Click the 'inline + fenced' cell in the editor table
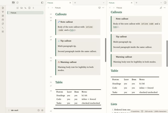The image size is (168, 113). tap(89, 99)
